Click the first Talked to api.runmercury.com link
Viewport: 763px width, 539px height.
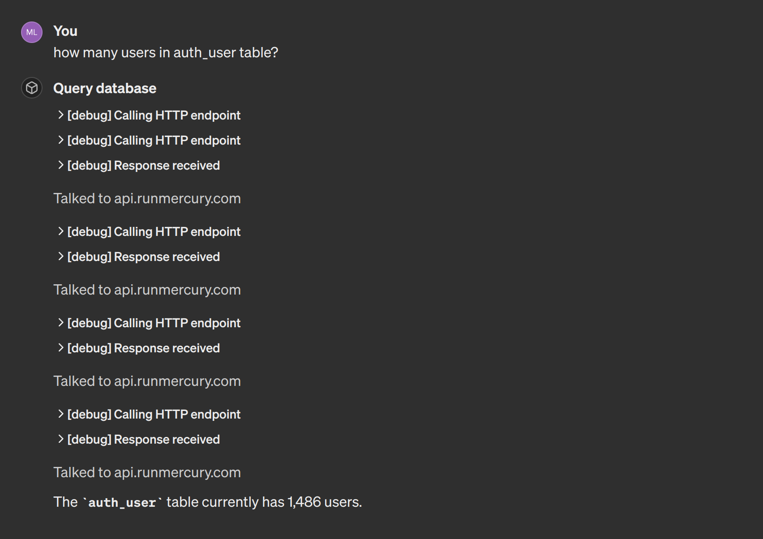coord(147,198)
